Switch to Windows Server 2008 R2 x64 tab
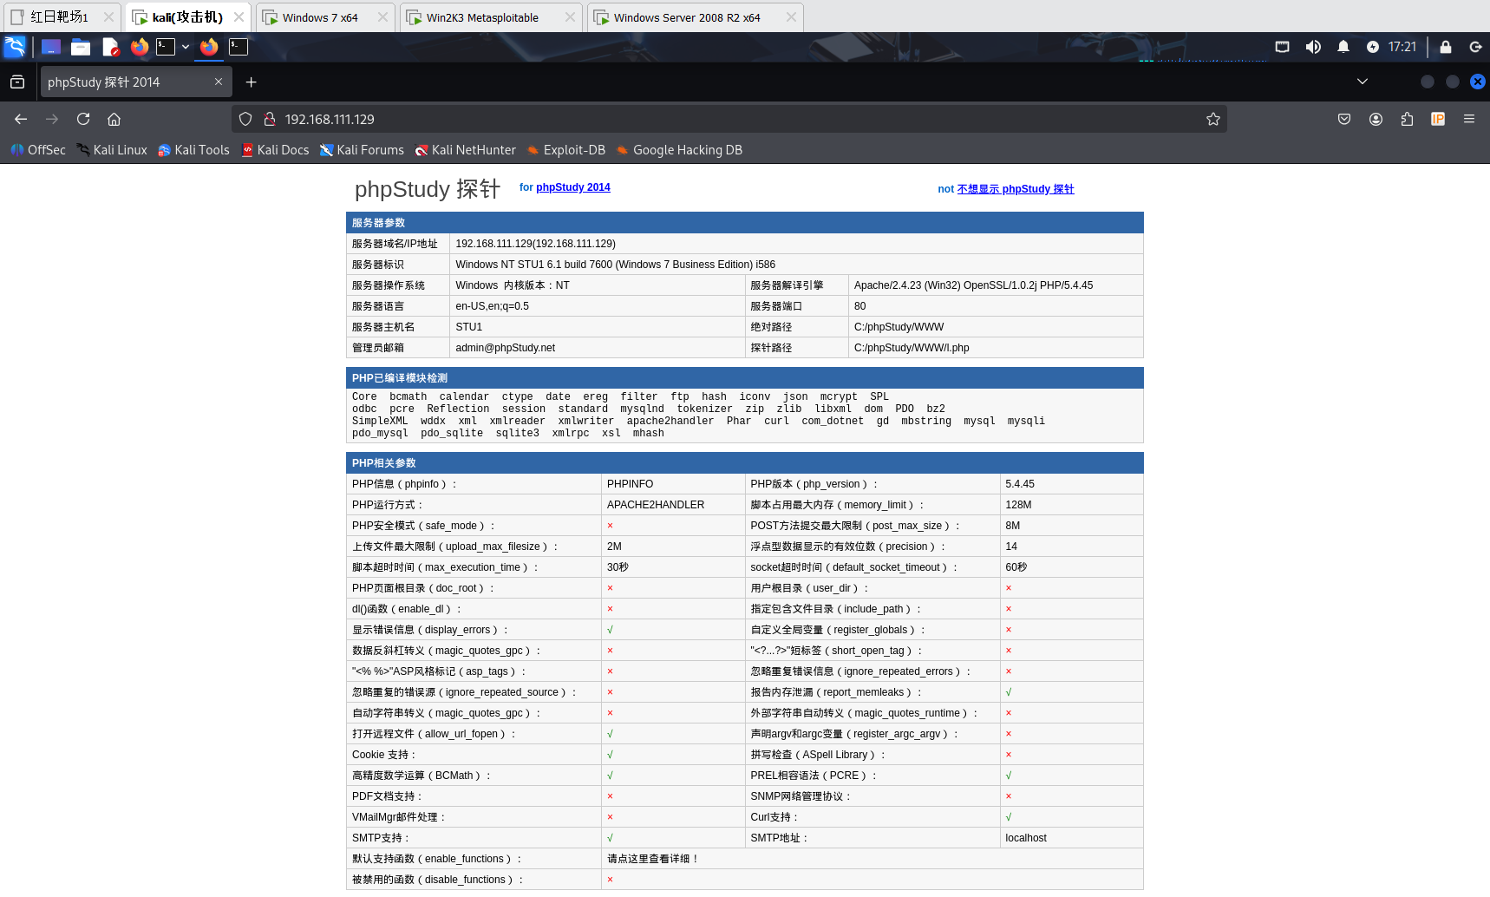This screenshot has height=897, width=1490. click(695, 17)
